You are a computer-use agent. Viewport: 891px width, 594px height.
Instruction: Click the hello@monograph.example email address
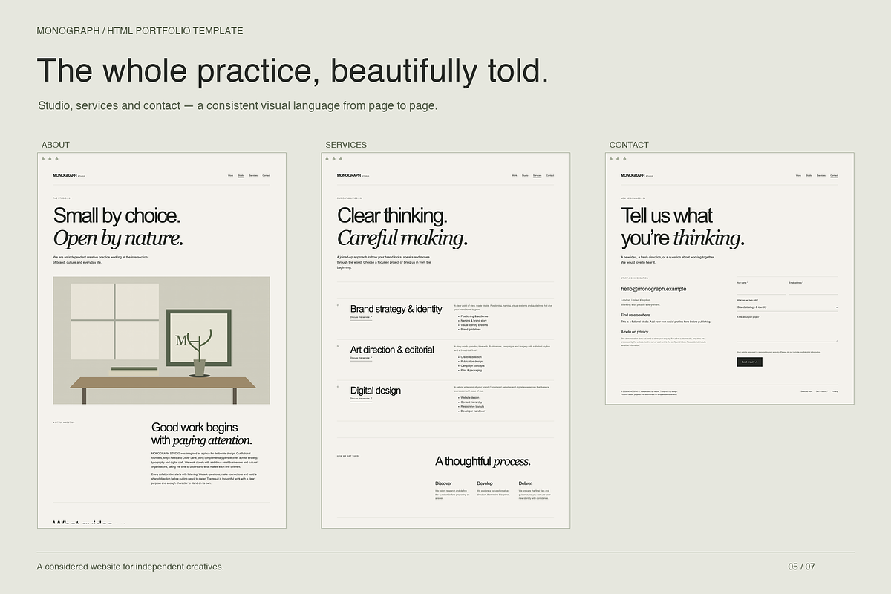click(653, 289)
